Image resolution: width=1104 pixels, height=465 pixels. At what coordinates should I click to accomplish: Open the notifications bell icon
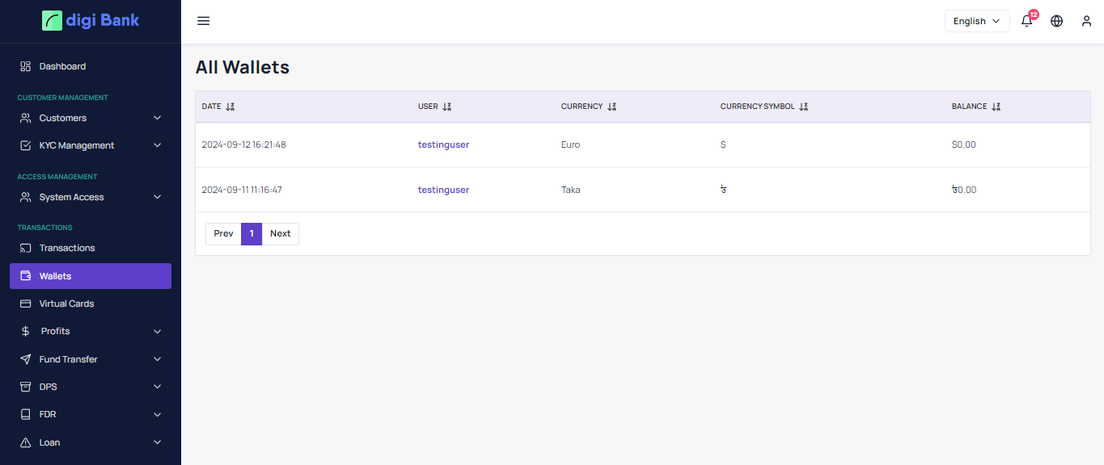coord(1027,22)
